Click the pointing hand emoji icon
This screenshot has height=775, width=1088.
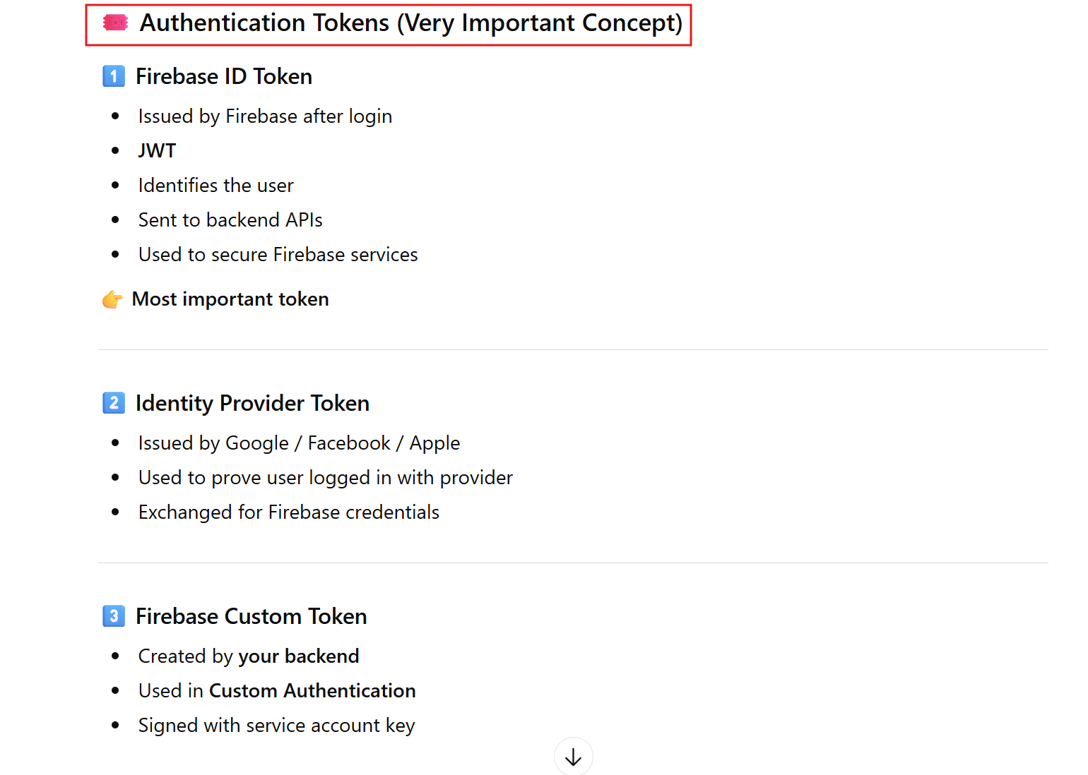click(112, 300)
